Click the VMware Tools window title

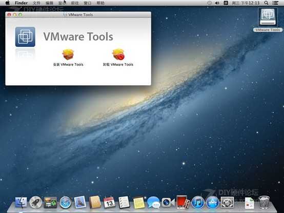pos(80,15)
